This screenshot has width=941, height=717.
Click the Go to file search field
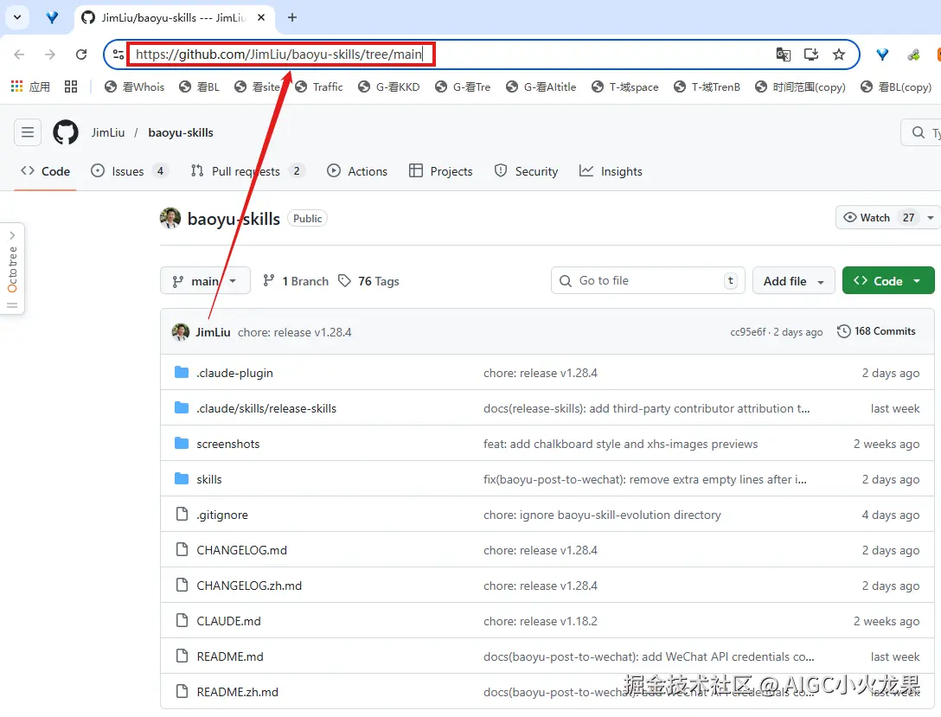(x=649, y=281)
